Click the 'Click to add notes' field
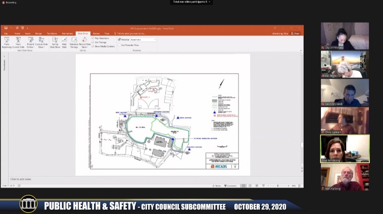 tap(21, 179)
